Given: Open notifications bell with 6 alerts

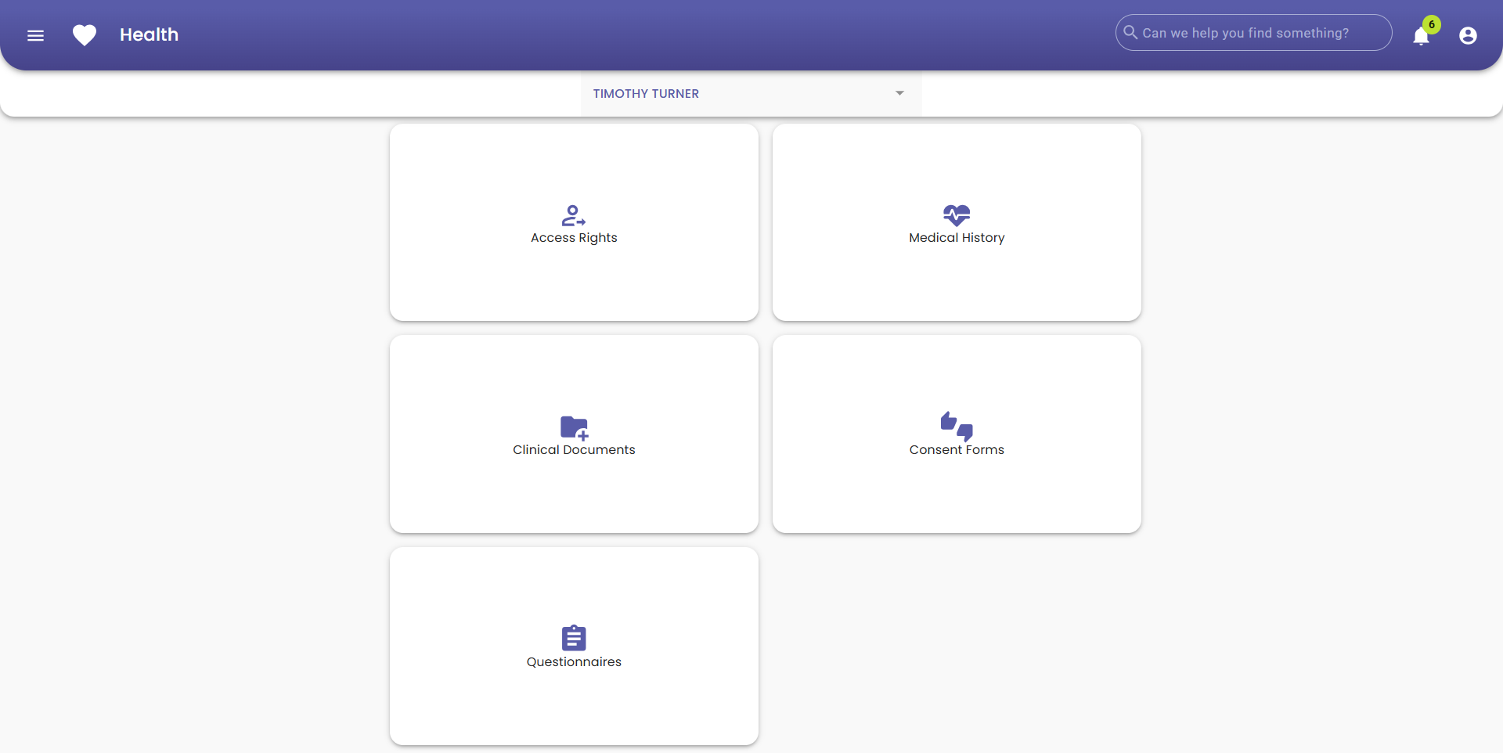Looking at the screenshot, I should (1421, 36).
